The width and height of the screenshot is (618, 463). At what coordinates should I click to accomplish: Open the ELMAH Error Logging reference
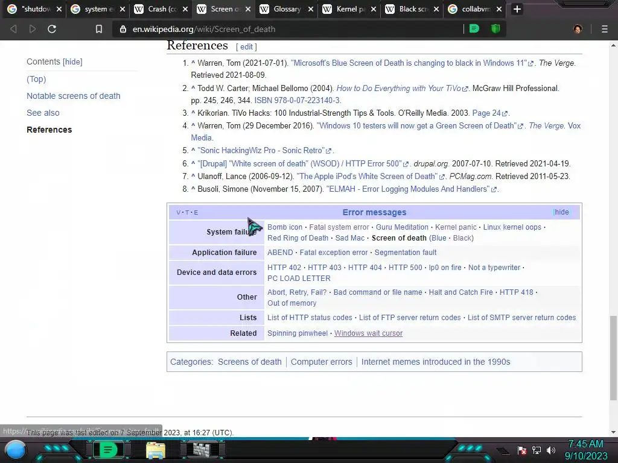(411, 189)
